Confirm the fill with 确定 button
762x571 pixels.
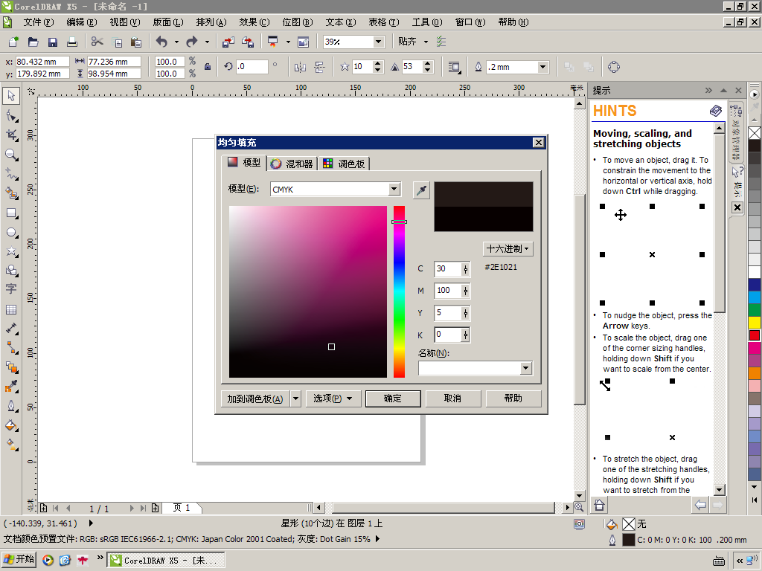393,399
